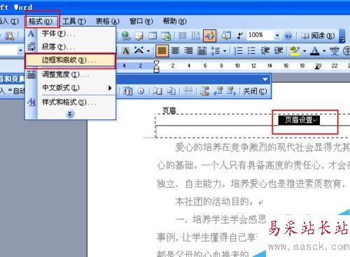The height and width of the screenshot is (257, 350).
Task: Click the 本社团的活动目的 line
Action: pos(213,202)
